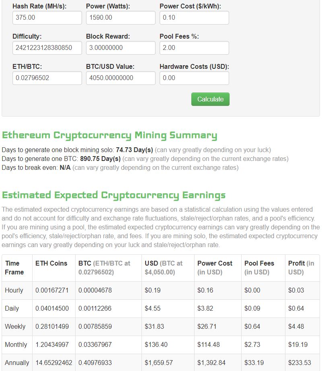Viewport: 322px width, 371px height.
Task: Click the Time Frame column header
Action: point(14,268)
